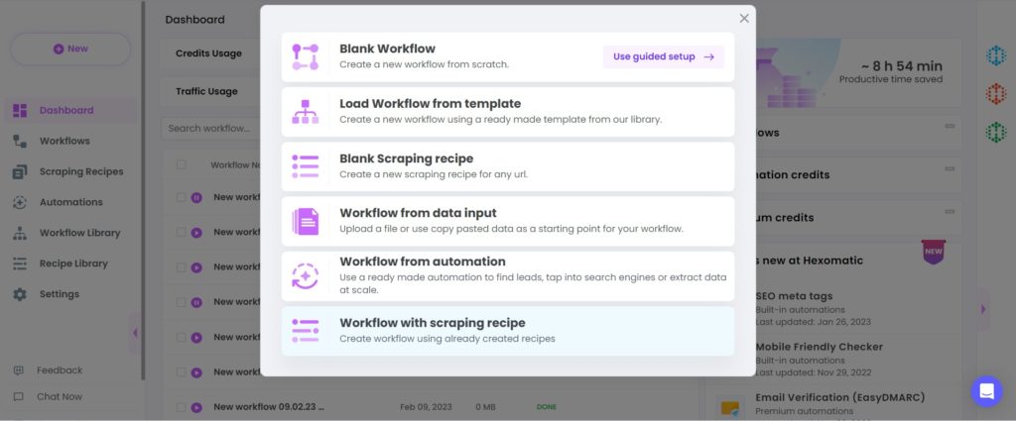Collapse the premium credits section
This screenshot has height=421, width=1016.
coord(950,211)
